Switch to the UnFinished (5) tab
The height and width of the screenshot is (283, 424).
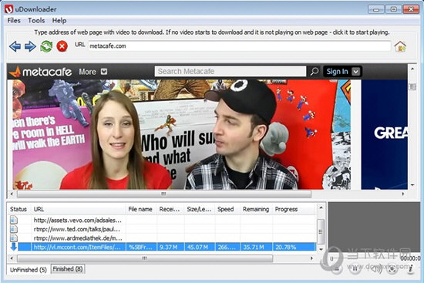coord(29,270)
